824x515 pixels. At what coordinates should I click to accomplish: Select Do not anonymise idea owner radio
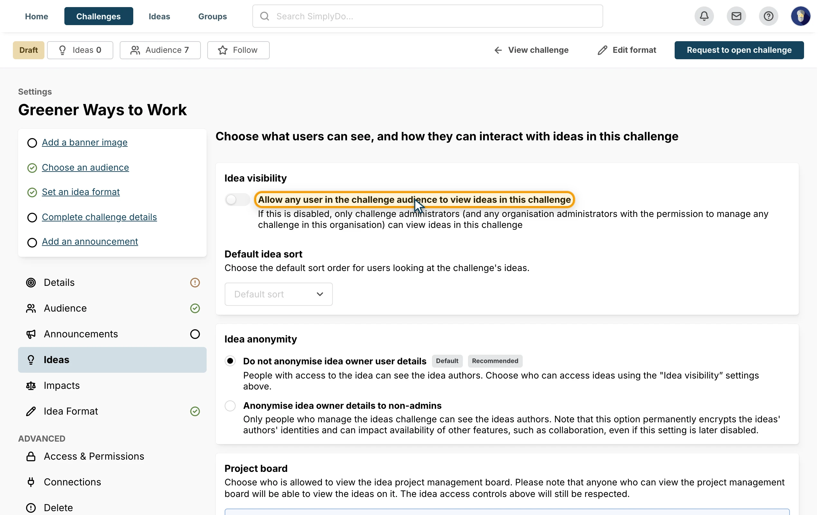(230, 361)
